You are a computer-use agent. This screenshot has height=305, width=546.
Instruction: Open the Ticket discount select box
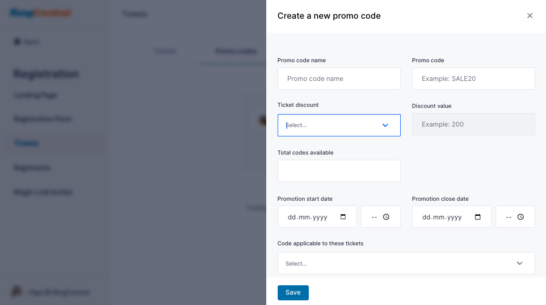pyautogui.click(x=339, y=125)
